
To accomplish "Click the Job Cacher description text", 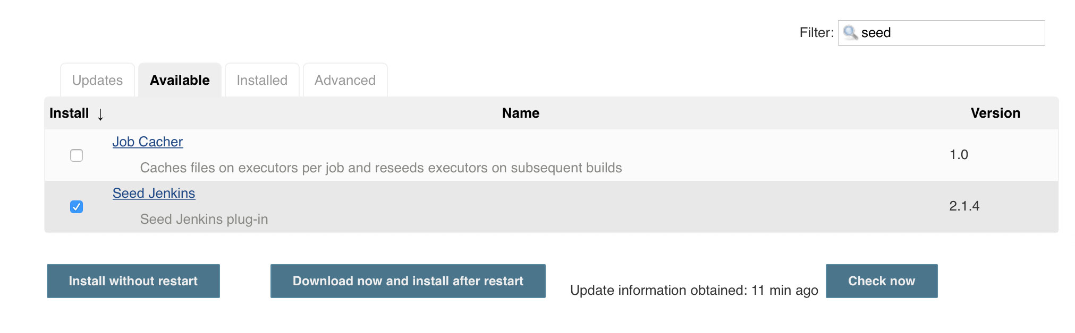I will pos(381,168).
